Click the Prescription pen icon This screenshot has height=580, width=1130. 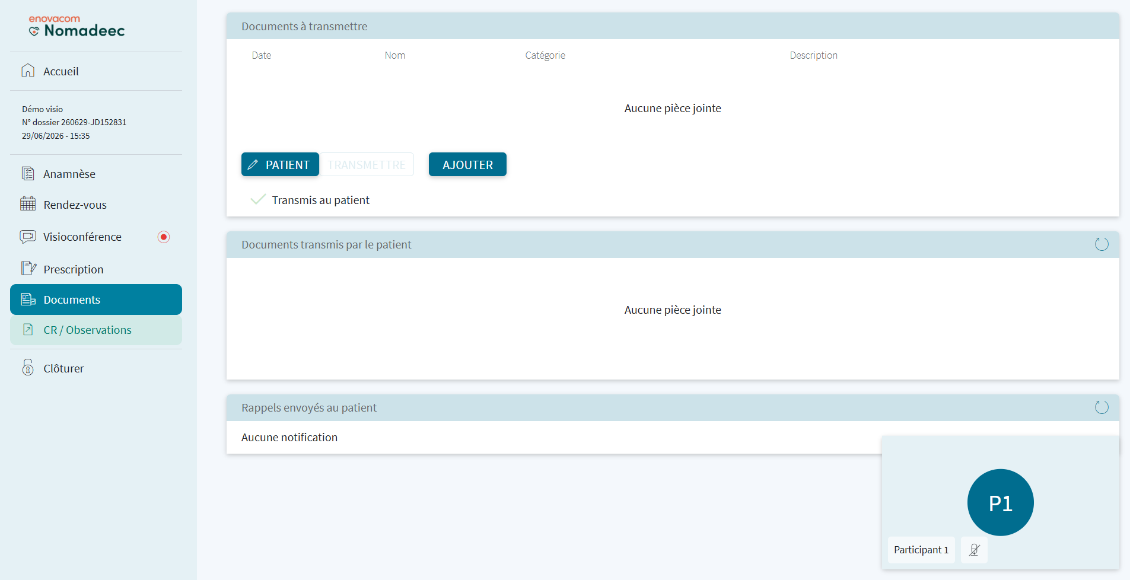[x=28, y=268]
